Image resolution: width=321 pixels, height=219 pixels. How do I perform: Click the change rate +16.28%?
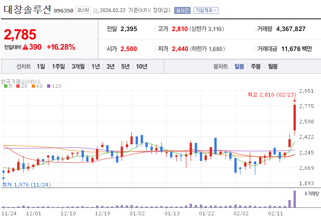[x=61, y=47]
